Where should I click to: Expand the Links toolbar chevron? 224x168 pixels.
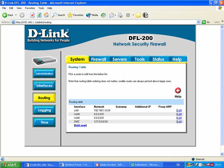(x=222, y=21)
